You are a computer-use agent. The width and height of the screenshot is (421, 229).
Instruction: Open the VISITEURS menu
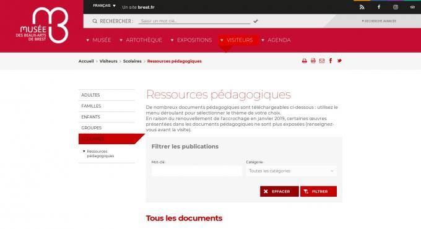(240, 40)
